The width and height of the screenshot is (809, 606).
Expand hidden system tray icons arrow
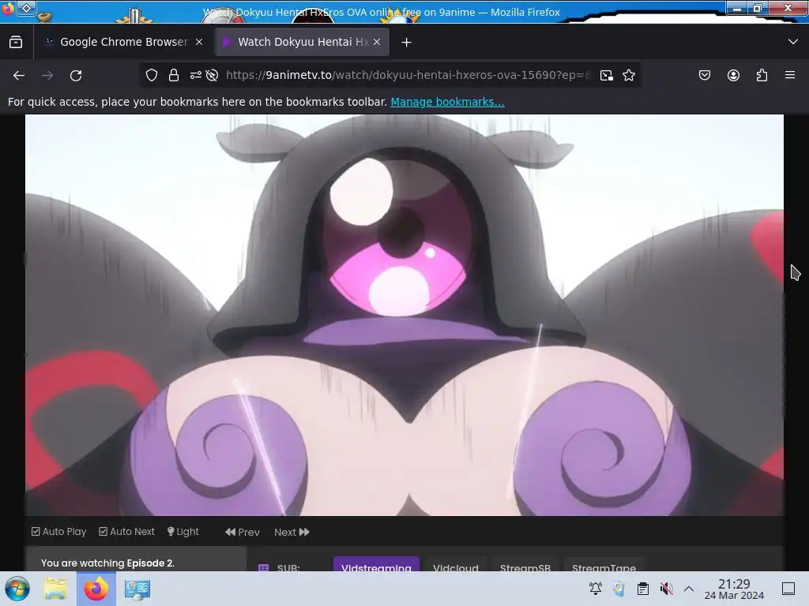[x=689, y=589]
